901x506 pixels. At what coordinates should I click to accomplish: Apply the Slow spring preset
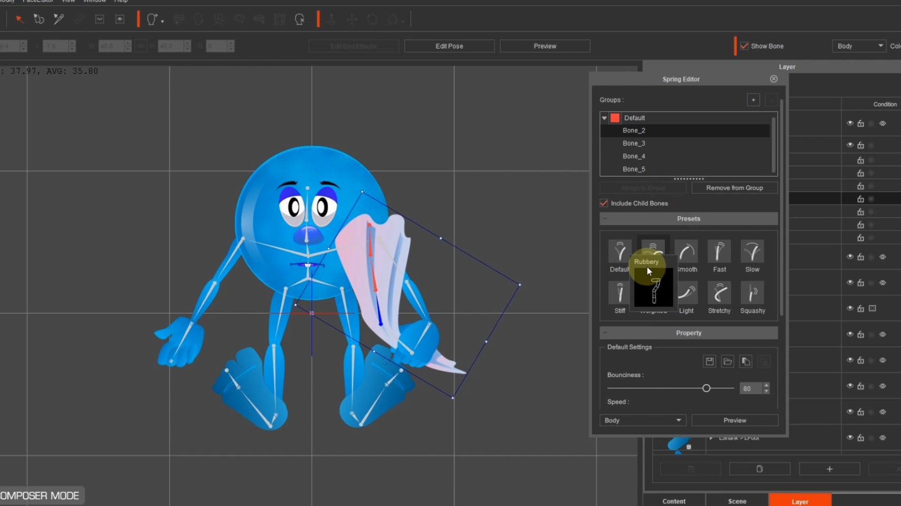tap(752, 256)
